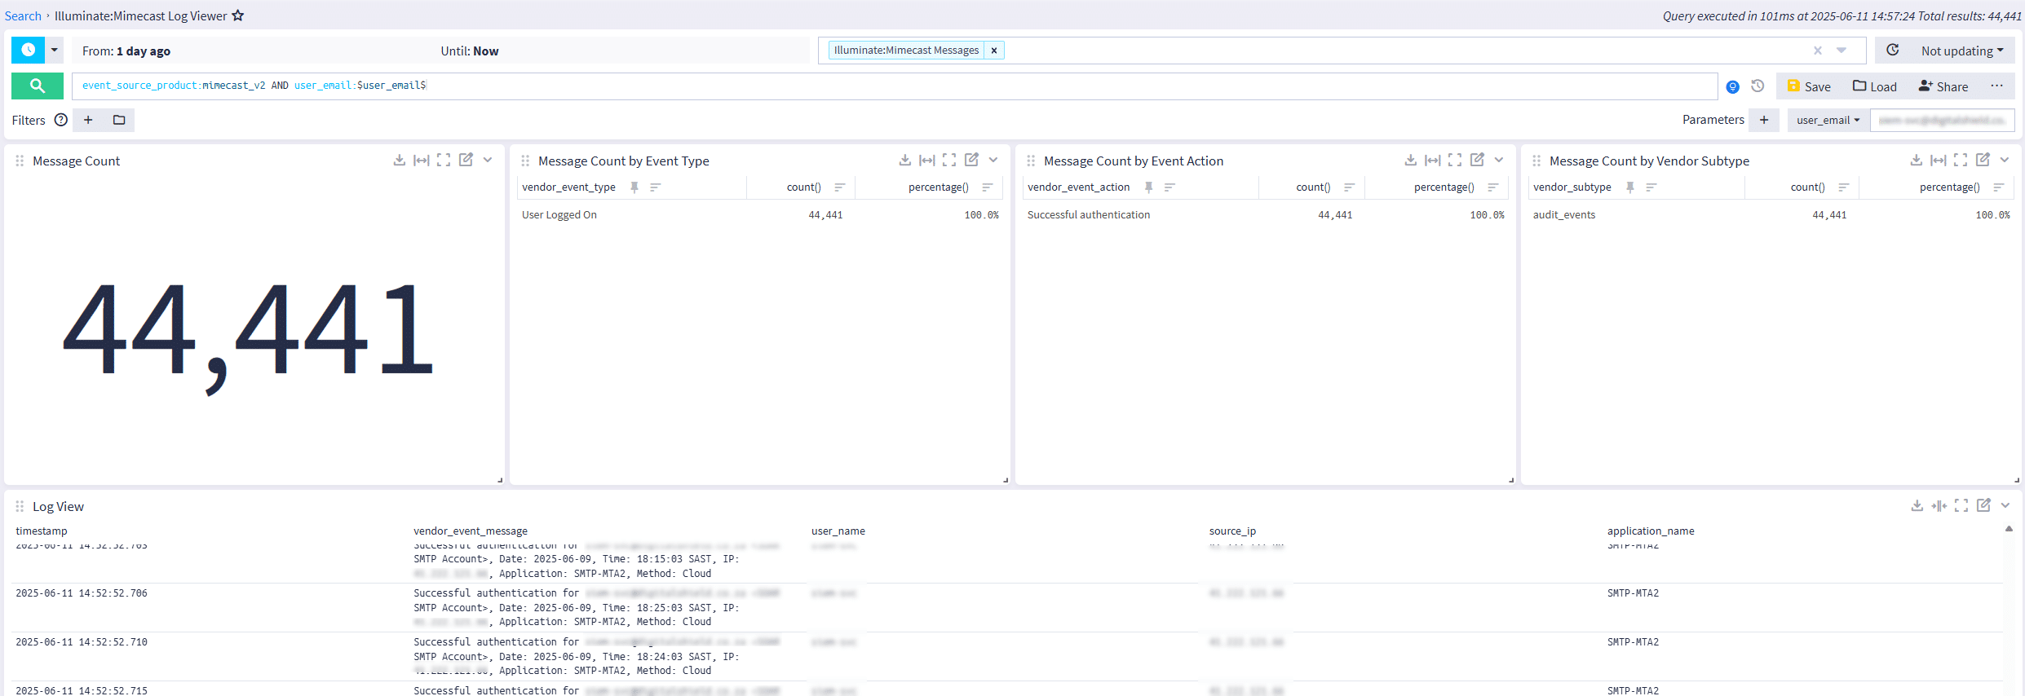Open the Not updating refresh dropdown
Screen dimensions: 2025x696
[x=1961, y=51]
